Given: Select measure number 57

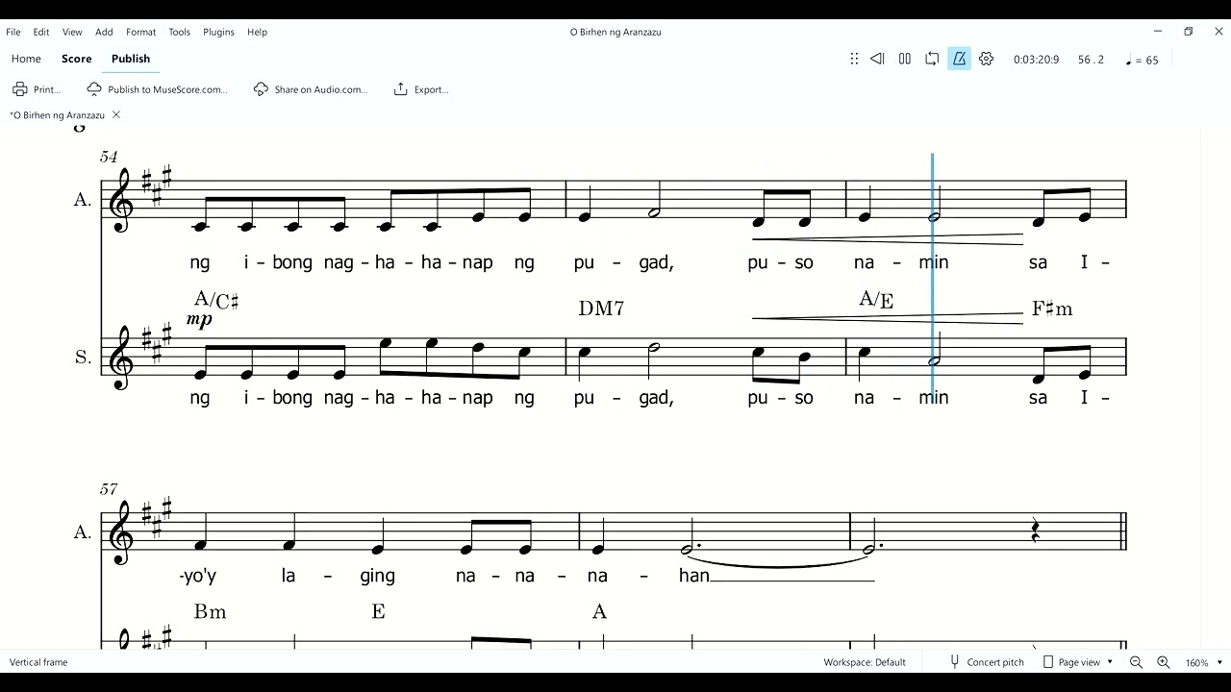Looking at the screenshot, I should coord(109,489).
